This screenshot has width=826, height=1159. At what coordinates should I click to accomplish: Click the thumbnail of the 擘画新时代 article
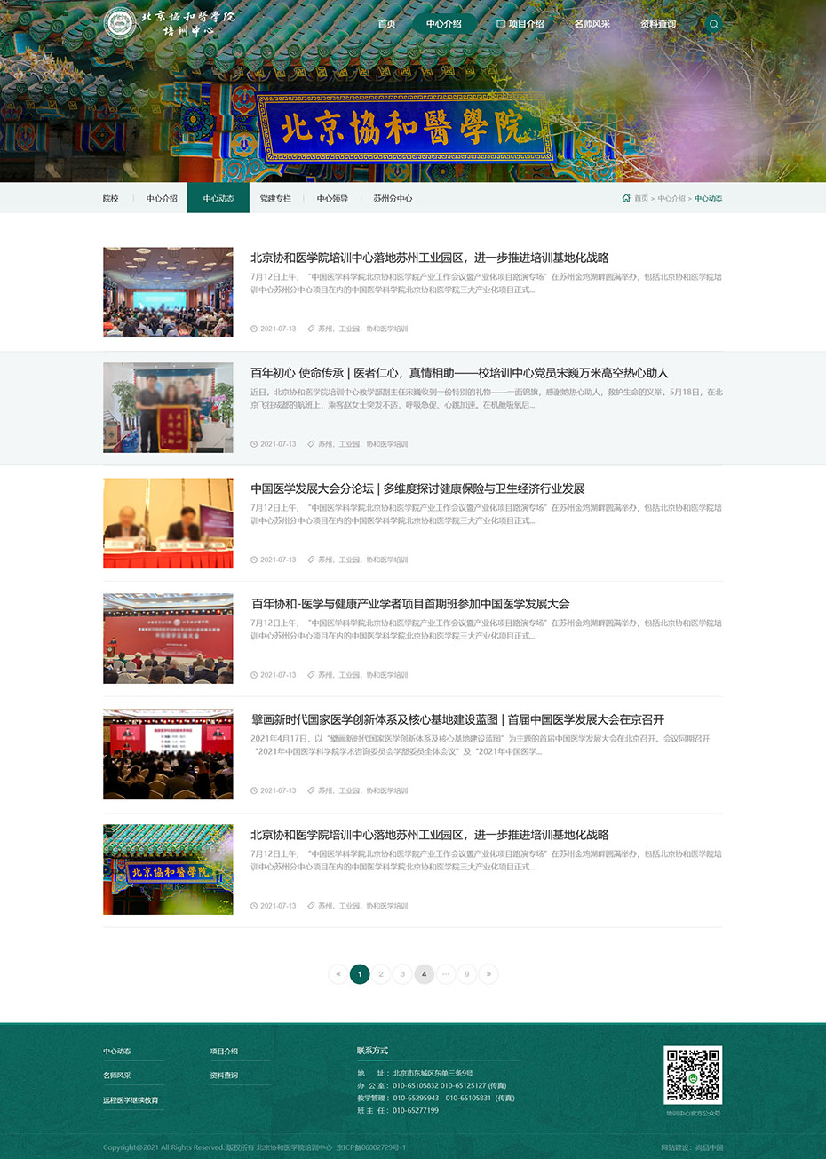pos(168,753)
